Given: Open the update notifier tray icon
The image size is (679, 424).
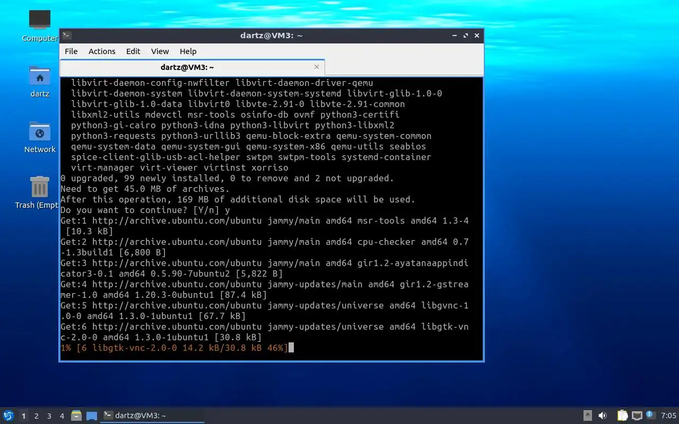Looking at the screenshot, I should click(x=650, y=415).
